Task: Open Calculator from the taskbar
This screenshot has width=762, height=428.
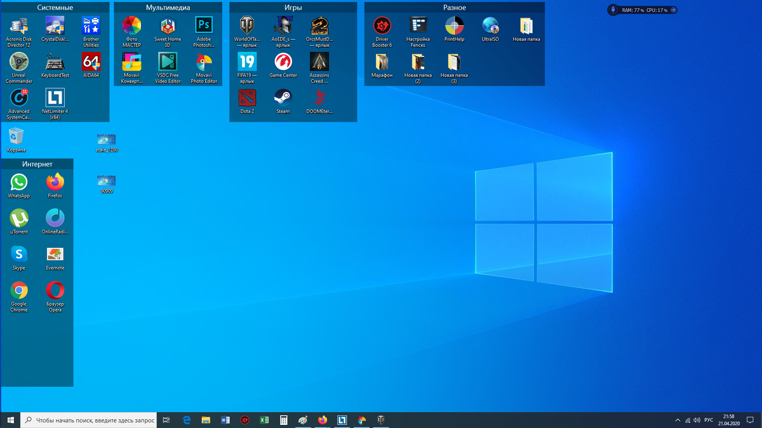Action: click(284, 420)
